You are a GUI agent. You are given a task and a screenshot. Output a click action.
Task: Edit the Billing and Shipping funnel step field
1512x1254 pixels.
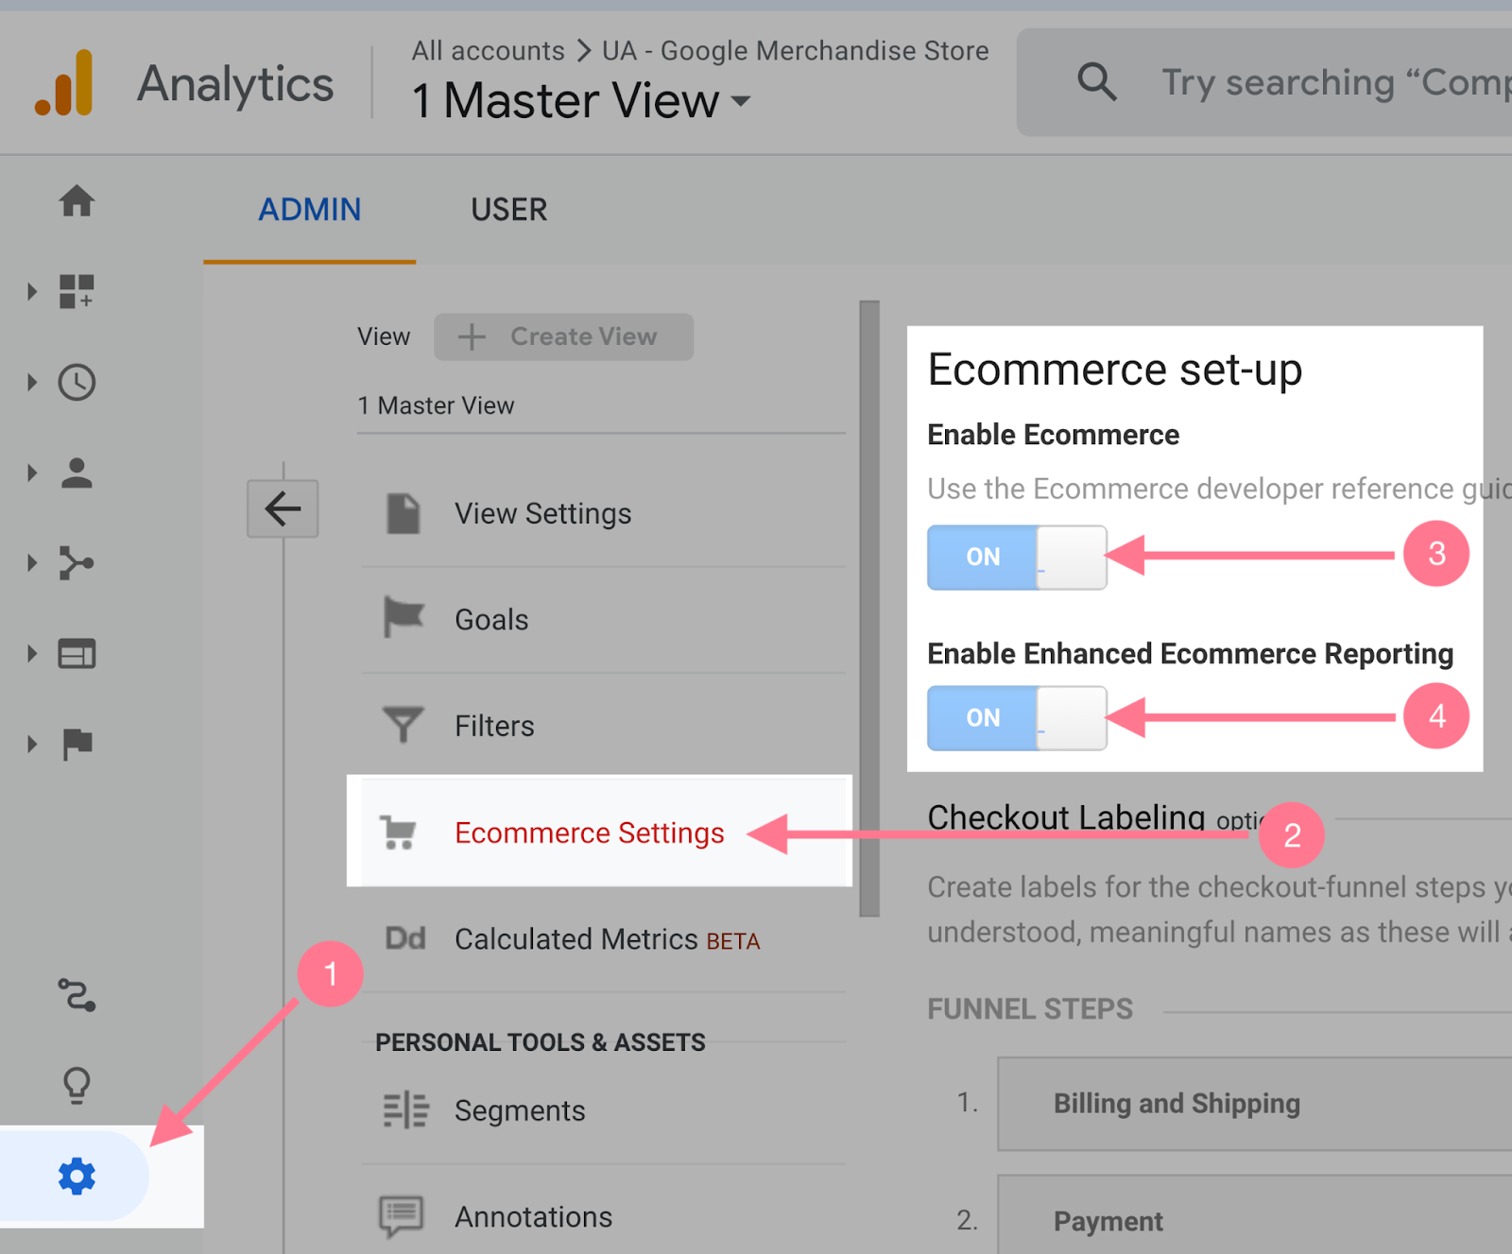click(1255, 1104)
